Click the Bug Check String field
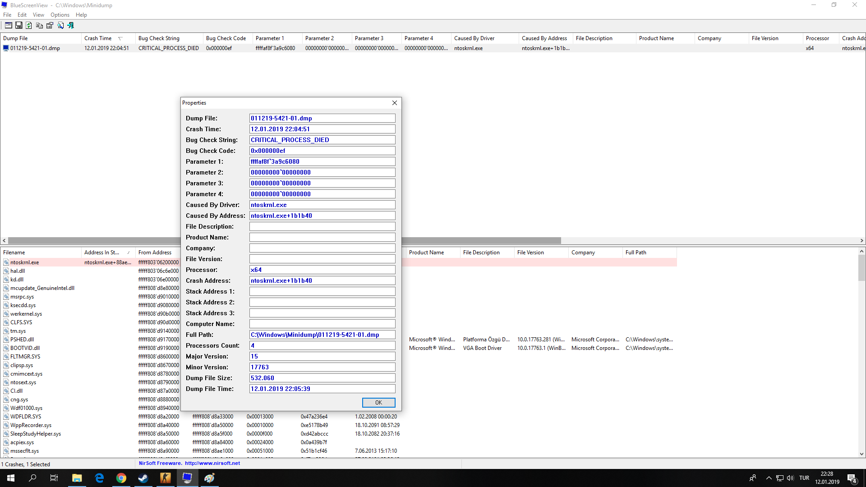866x487 pixels. click(x=322, y=140)
